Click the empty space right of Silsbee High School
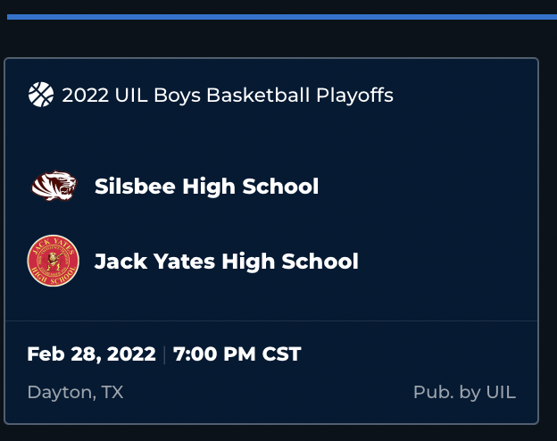 click(x=427, y=187)
